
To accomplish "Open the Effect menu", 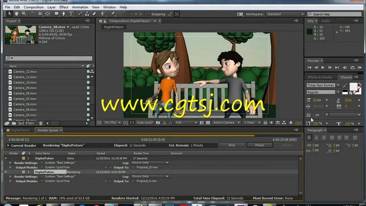I will point(64,7).
